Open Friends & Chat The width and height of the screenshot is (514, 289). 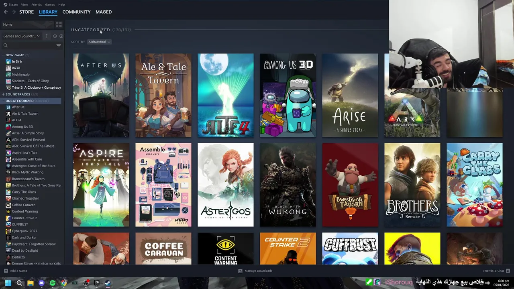pyautogui.click(x=496, y=271)
